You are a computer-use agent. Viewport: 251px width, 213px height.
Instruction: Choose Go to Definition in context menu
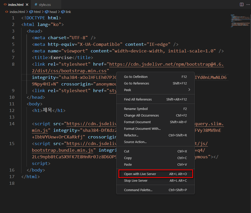156,77
